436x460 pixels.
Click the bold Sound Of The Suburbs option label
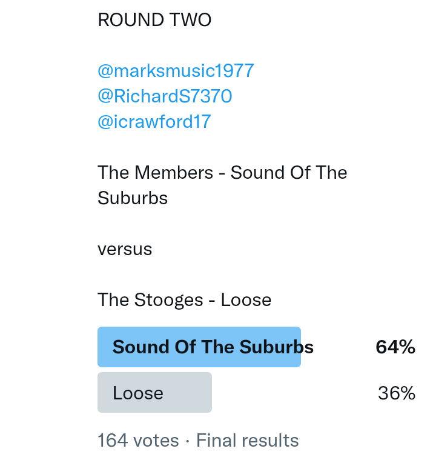213,347
